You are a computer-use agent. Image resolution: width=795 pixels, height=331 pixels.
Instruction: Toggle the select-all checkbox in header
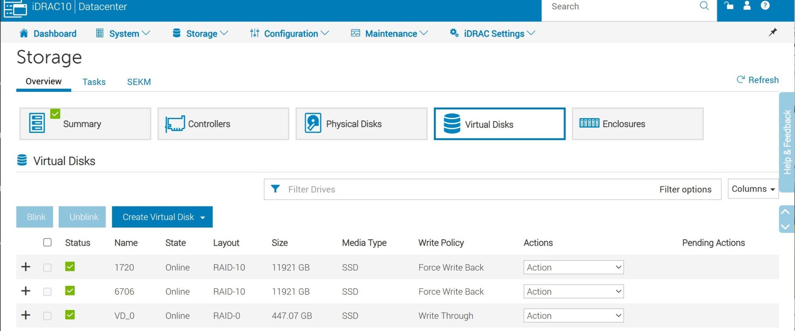pos(48,242)
